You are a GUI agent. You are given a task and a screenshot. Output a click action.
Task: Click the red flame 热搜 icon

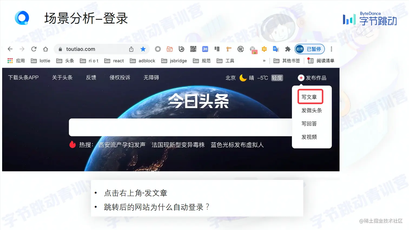pyautogui.click(x=72, y=144)
